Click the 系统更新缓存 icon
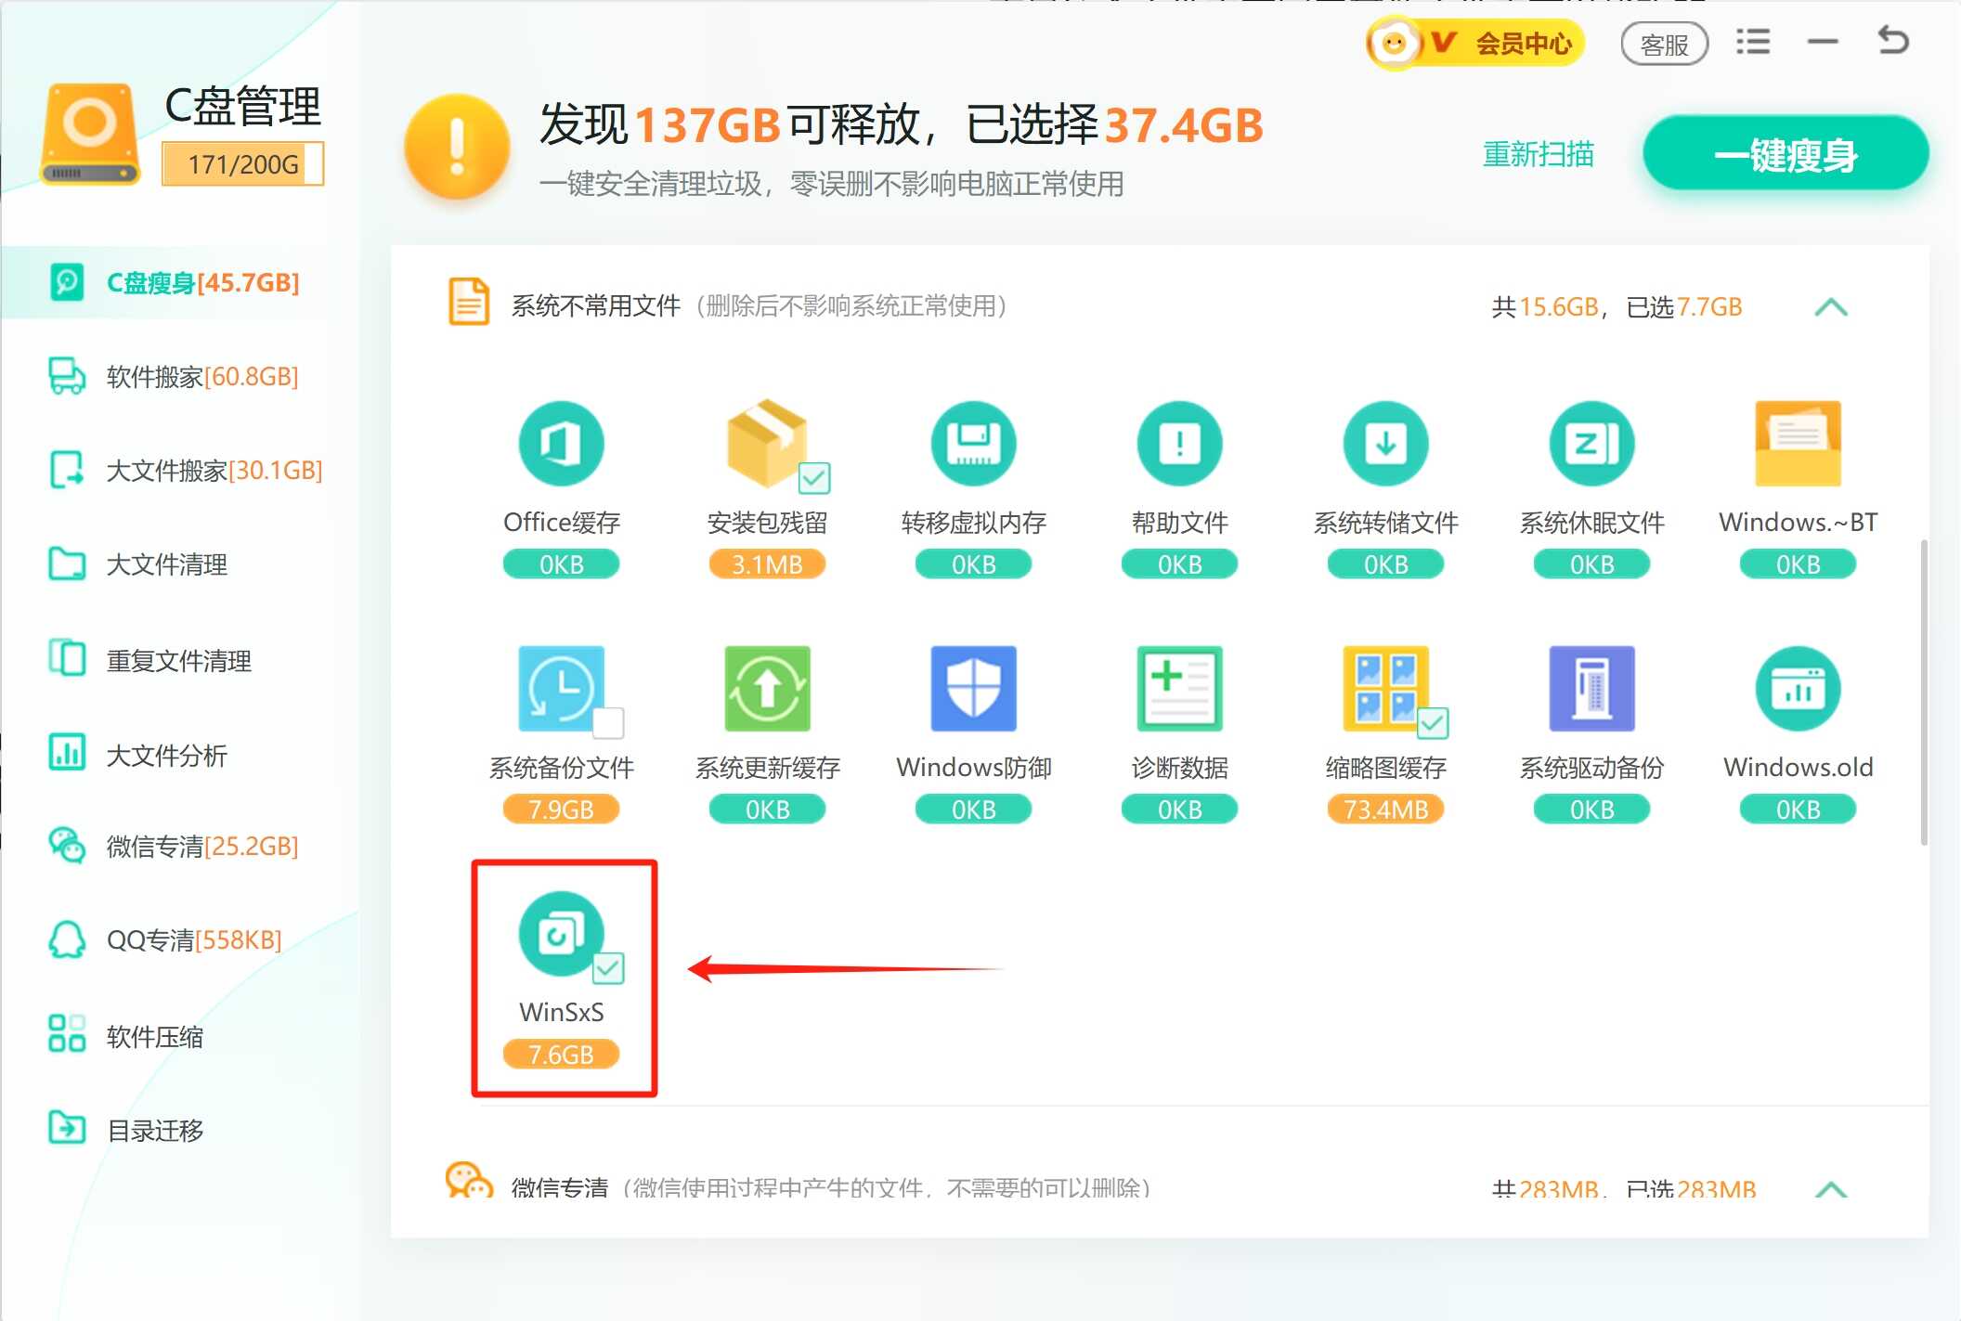The height and width of the screenshot is (1321, 1961). coord(767,689)
